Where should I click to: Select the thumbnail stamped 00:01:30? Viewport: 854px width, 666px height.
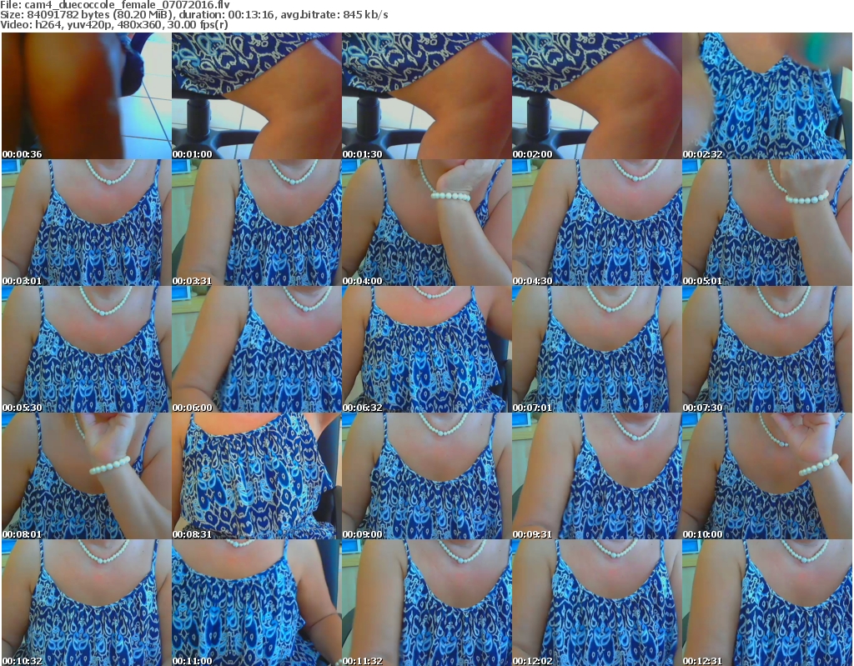(x=426, y=96)
